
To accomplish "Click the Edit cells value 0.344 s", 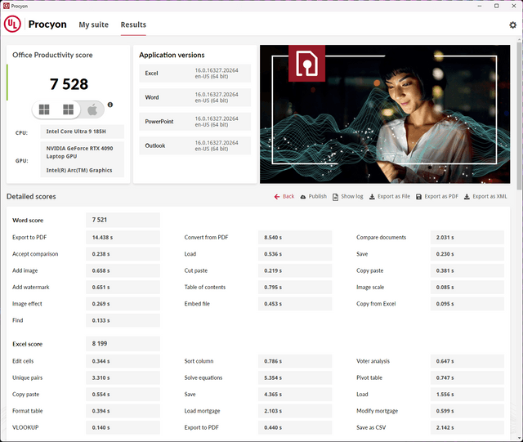I will (123, 361).
